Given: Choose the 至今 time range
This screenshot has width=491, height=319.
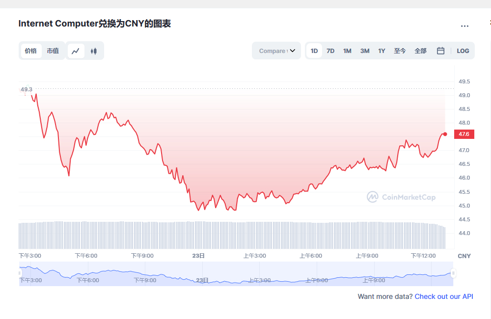Looking at the screenshot, I should coord(400,51).
